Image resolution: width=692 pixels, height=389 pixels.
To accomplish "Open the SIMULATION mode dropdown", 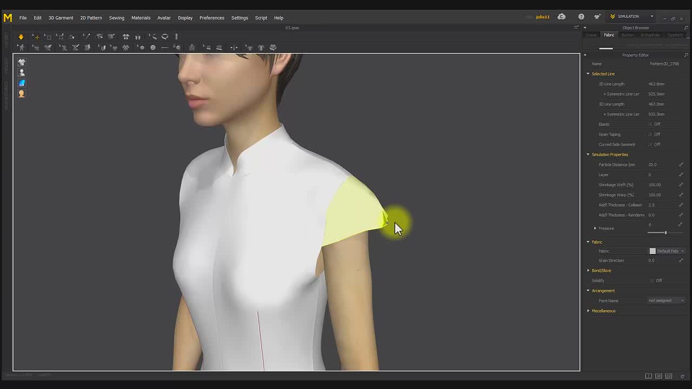I will click(632, 17).
